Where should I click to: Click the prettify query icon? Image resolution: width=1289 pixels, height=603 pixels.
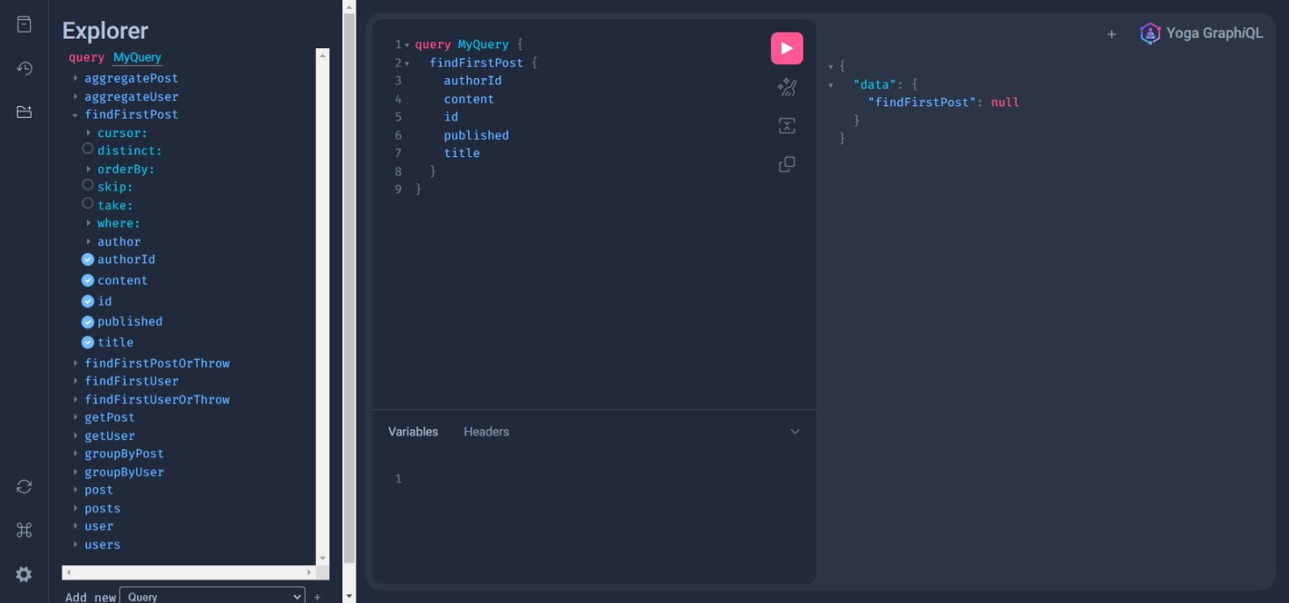coord(787,87)
